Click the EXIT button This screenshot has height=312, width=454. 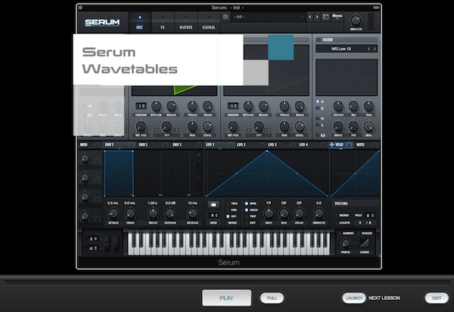point(437,298)
